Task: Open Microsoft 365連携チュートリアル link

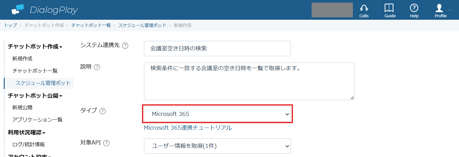Action: tap(188, 128)
